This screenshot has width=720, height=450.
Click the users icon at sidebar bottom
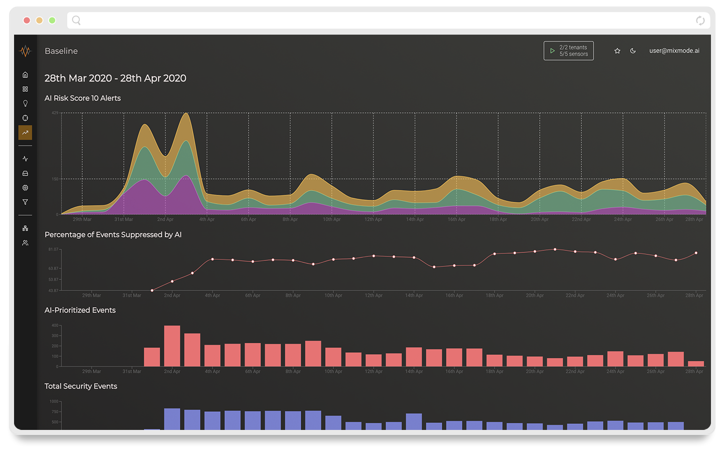coord(25,243)
